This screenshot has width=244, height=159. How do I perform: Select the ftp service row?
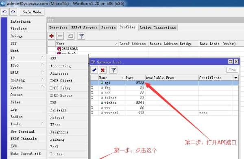pyautogui.click(x=164, y=88)
